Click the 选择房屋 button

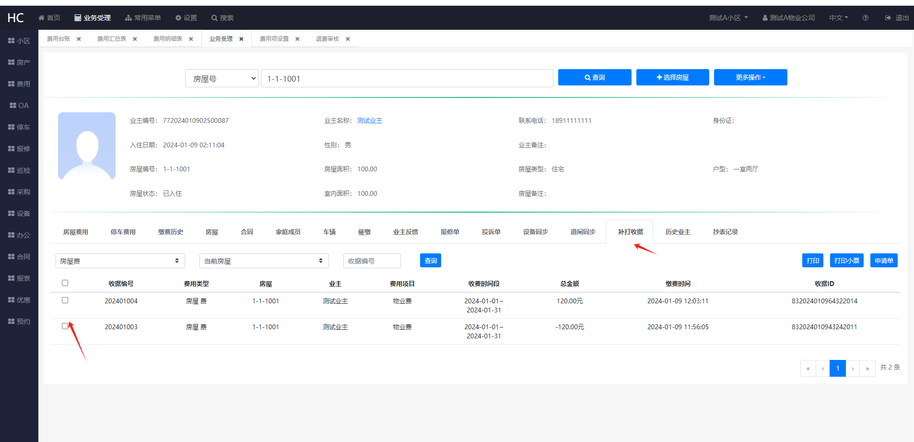point(672,77)
